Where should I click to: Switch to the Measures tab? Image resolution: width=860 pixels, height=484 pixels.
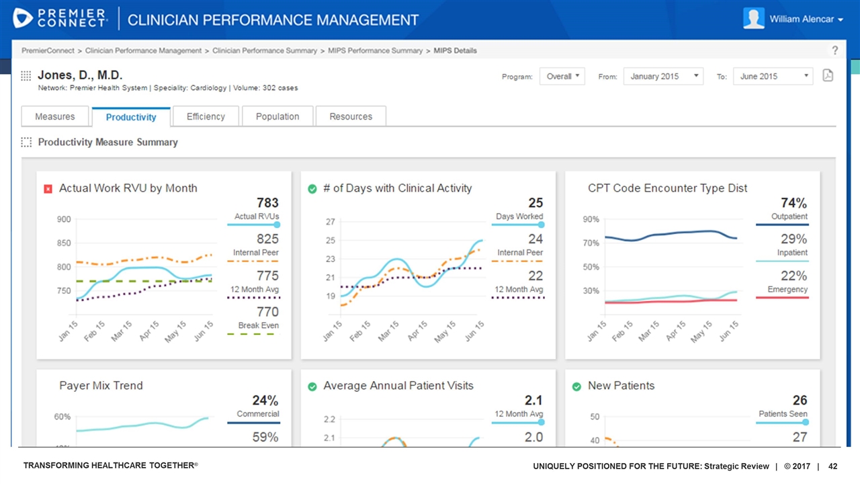(55, 116)
